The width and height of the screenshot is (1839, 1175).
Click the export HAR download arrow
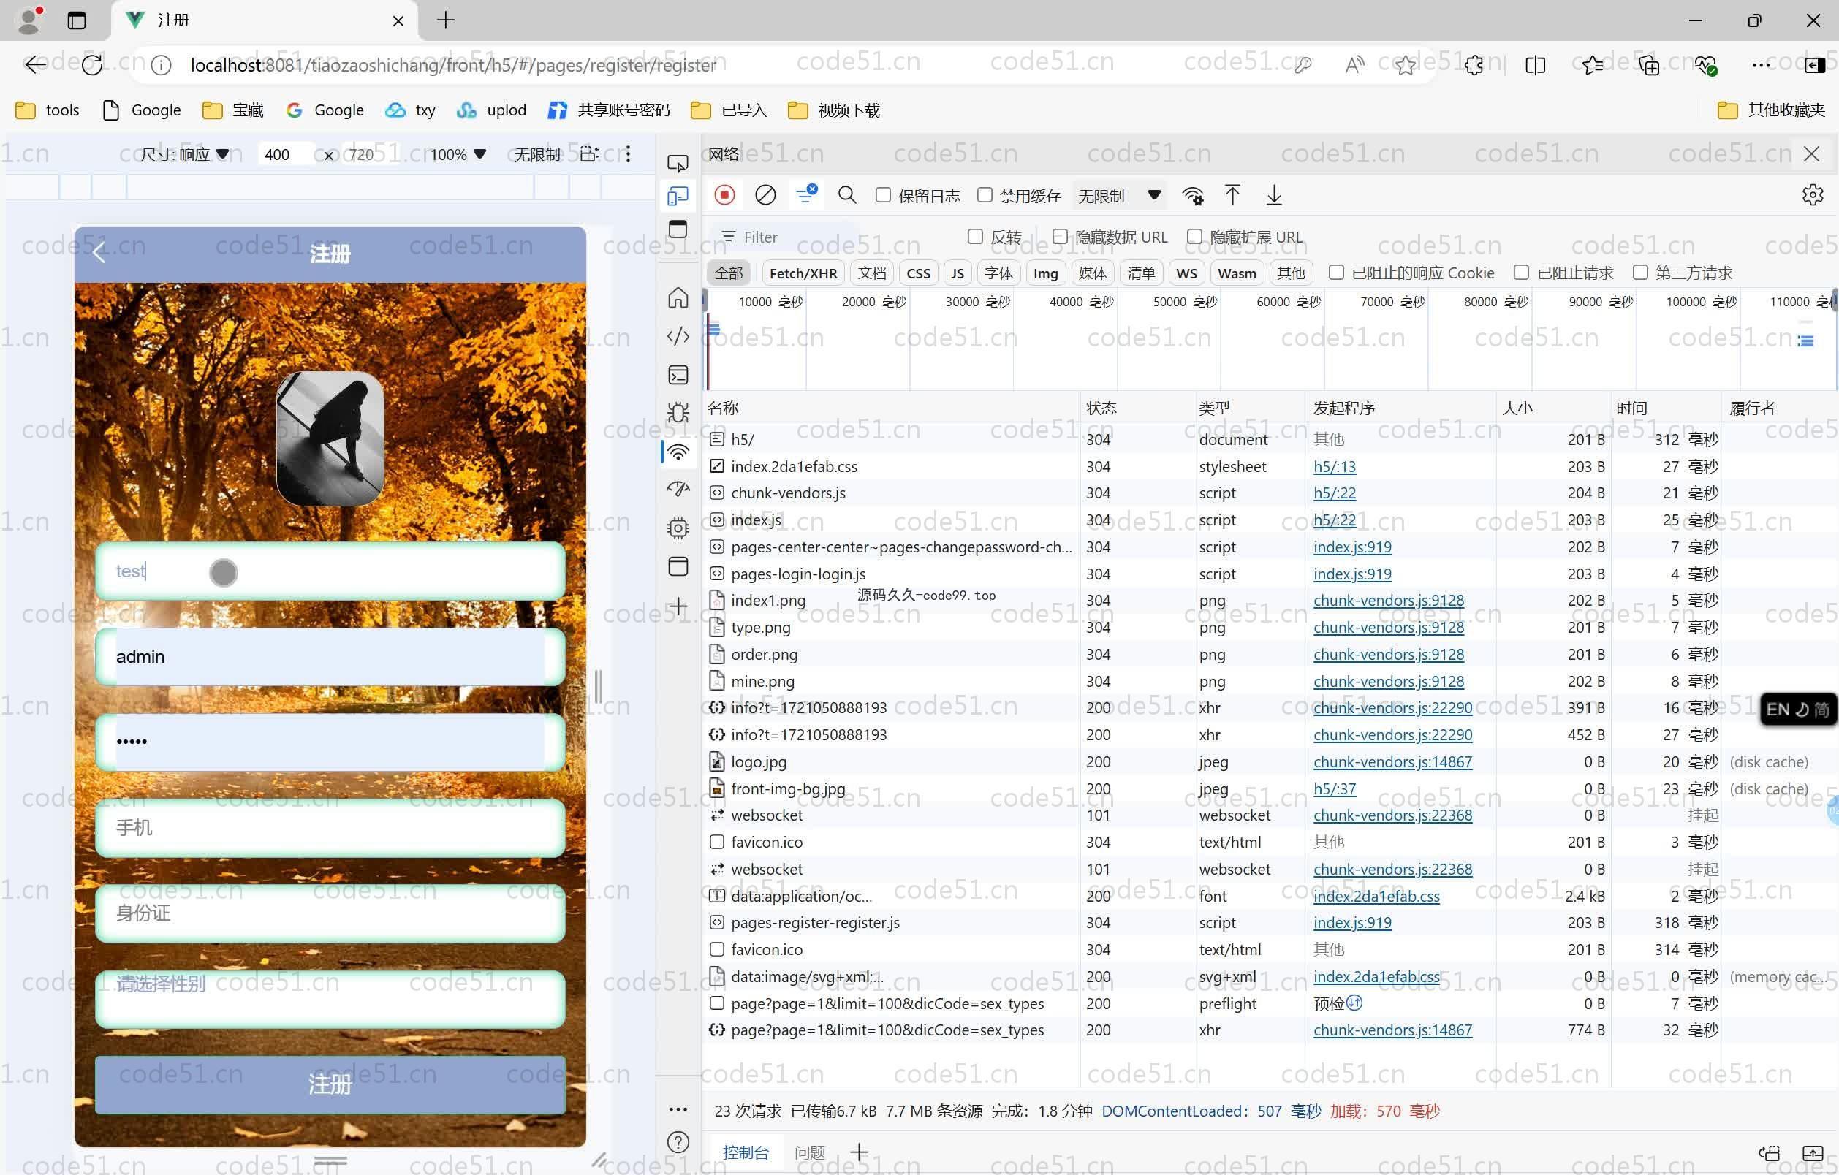click(1273, 195)
